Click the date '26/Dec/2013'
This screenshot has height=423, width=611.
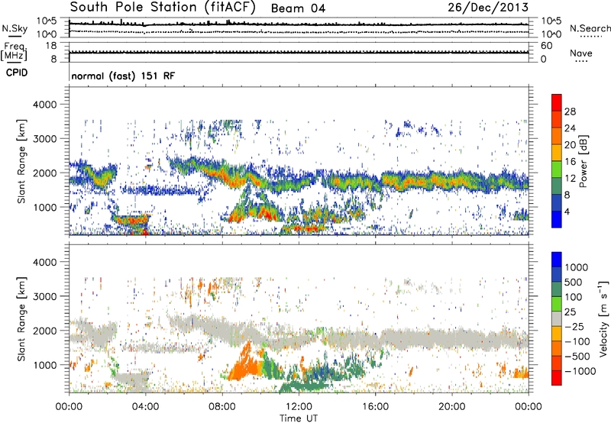coord(488,8)
